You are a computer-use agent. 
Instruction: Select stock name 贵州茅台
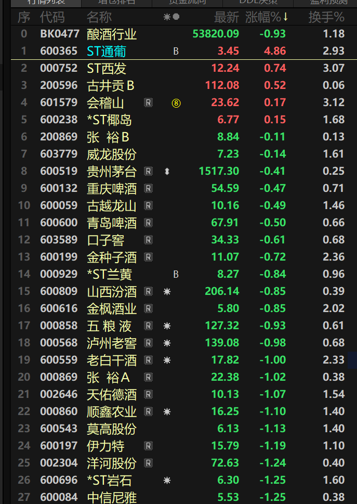pyautogui.click(x=112, y=171)
